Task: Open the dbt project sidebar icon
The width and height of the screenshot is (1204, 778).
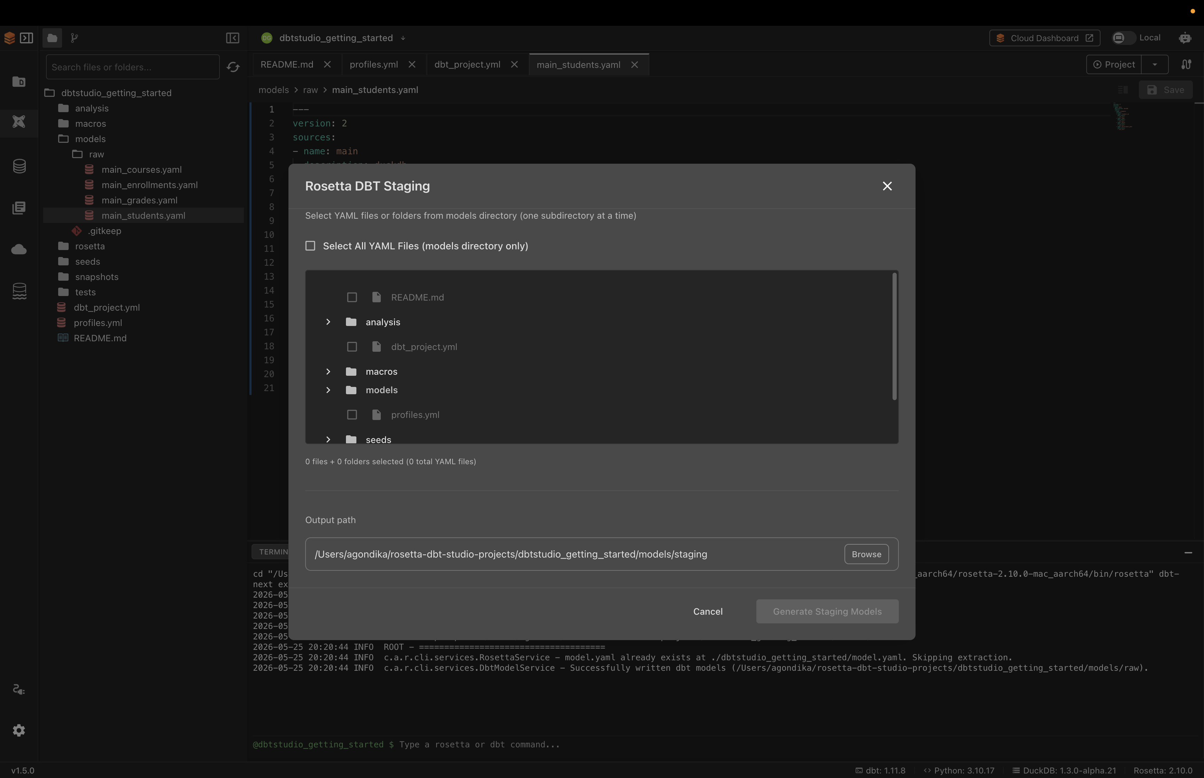Action: (19, 81)
